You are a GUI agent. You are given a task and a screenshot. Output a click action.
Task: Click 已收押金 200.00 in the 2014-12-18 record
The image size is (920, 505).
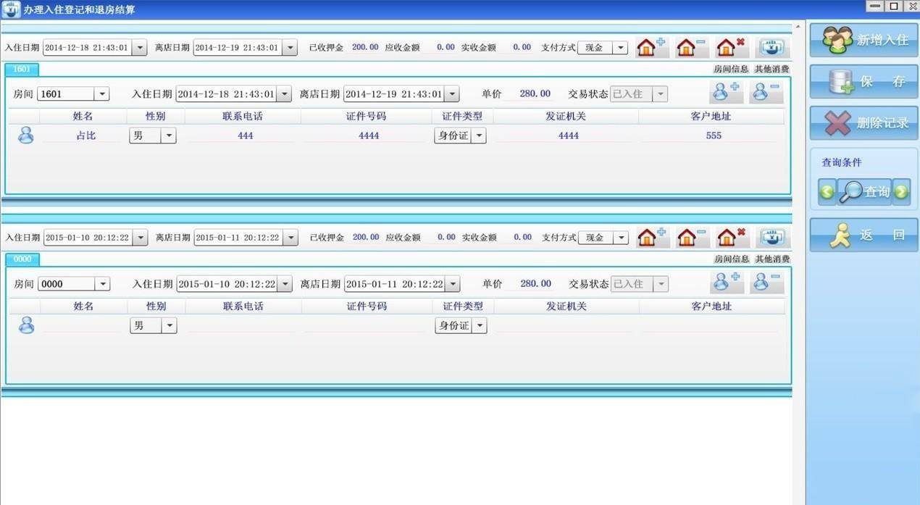[365, 47]
